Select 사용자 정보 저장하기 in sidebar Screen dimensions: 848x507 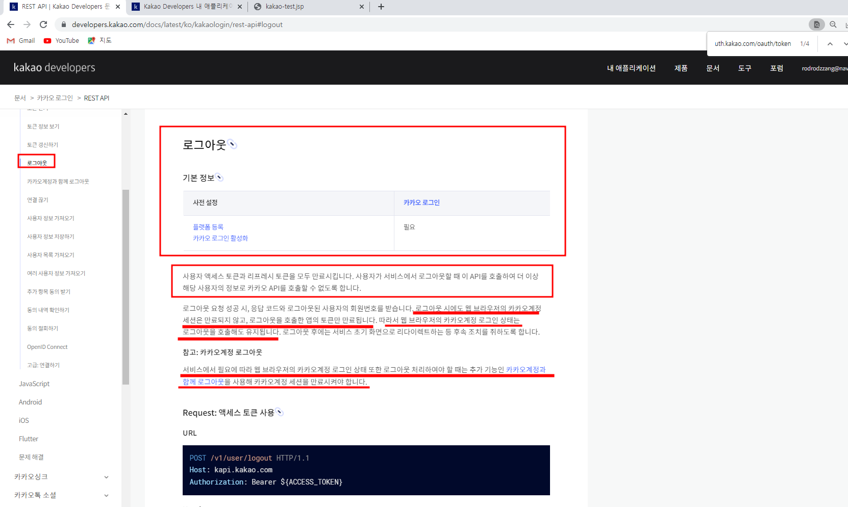(51, 237)
